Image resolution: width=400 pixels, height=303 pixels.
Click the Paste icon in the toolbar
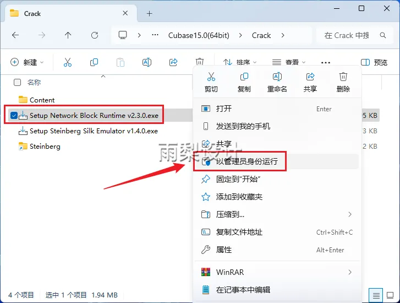pyautogui.click(x=120, y=62)
